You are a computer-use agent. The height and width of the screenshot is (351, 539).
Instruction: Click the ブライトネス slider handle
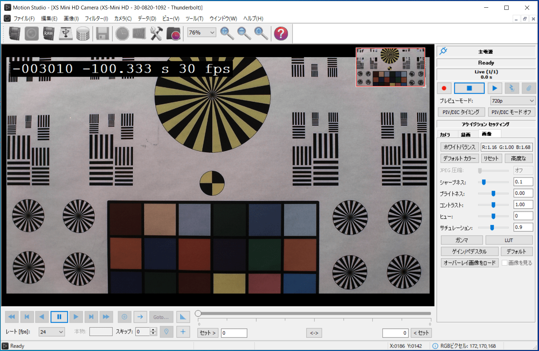(493, 193)
